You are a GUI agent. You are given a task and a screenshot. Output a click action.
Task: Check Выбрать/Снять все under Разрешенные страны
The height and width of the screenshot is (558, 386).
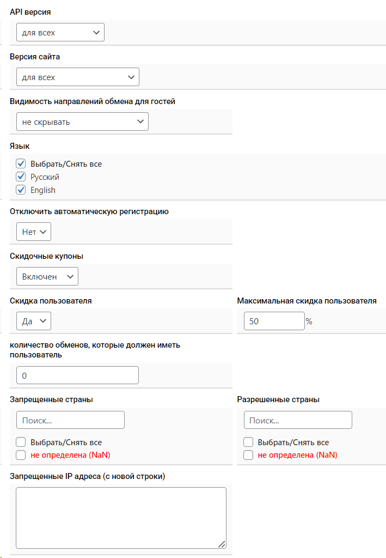(248, 442)
